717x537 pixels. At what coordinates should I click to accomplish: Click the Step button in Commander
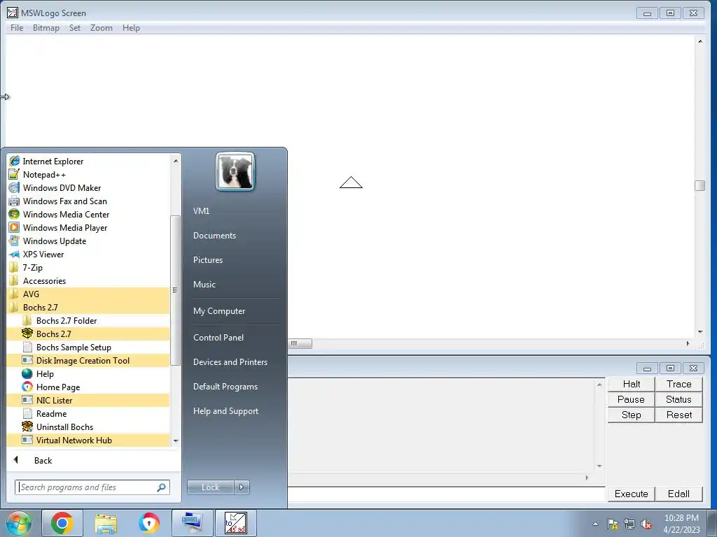click(632, 415)
